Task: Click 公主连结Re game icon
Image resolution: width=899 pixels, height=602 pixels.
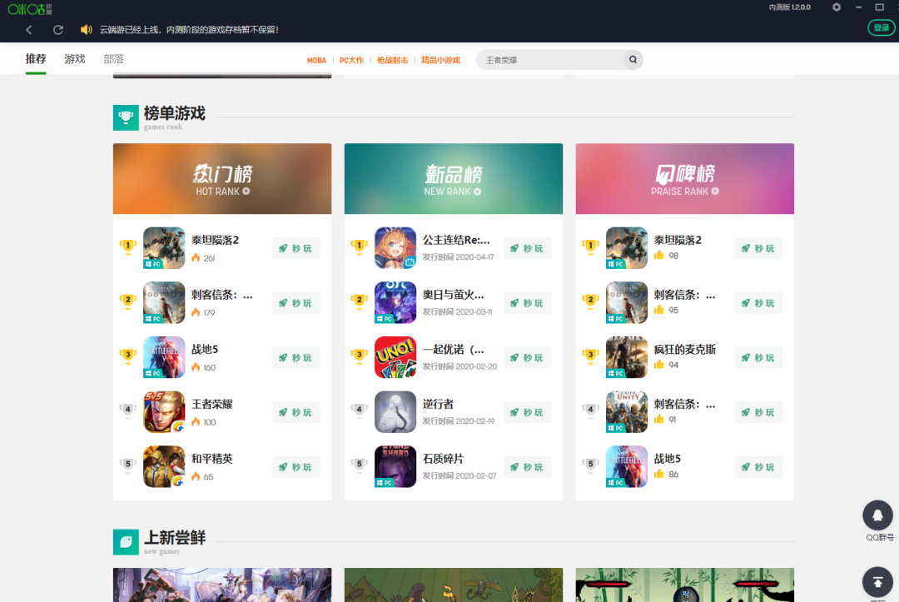Action: (395, 247)
